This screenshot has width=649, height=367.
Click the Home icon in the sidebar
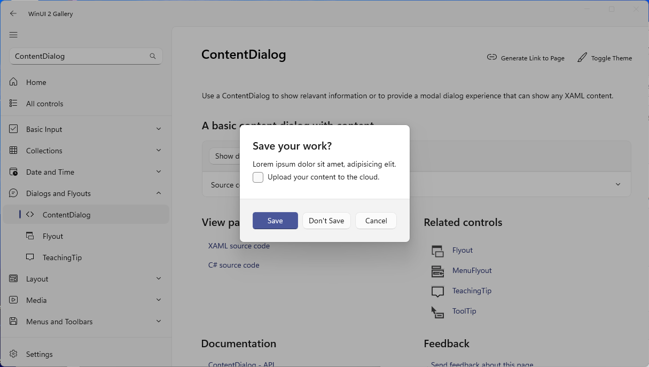pos(13,82)
